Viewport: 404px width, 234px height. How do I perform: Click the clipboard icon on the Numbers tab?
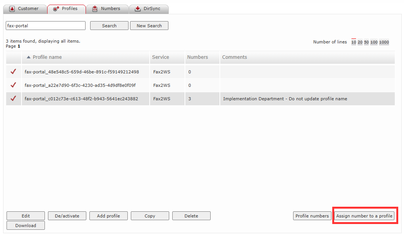click(x=95, y=8)
